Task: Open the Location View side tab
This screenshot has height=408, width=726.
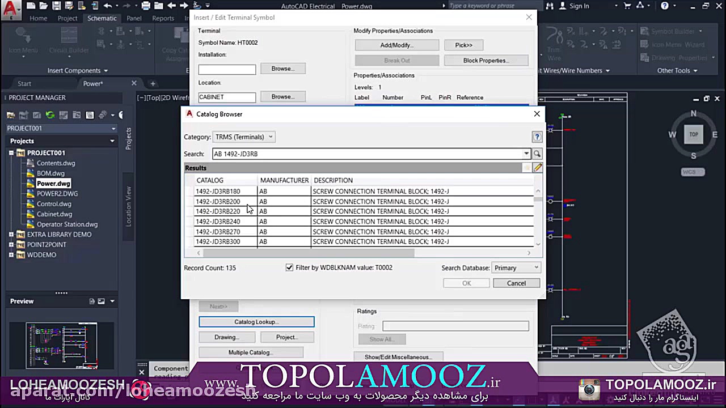Action: 129,206
